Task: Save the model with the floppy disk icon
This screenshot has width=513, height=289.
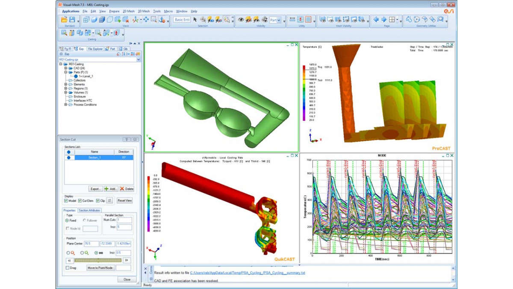Action: point(72,20)
